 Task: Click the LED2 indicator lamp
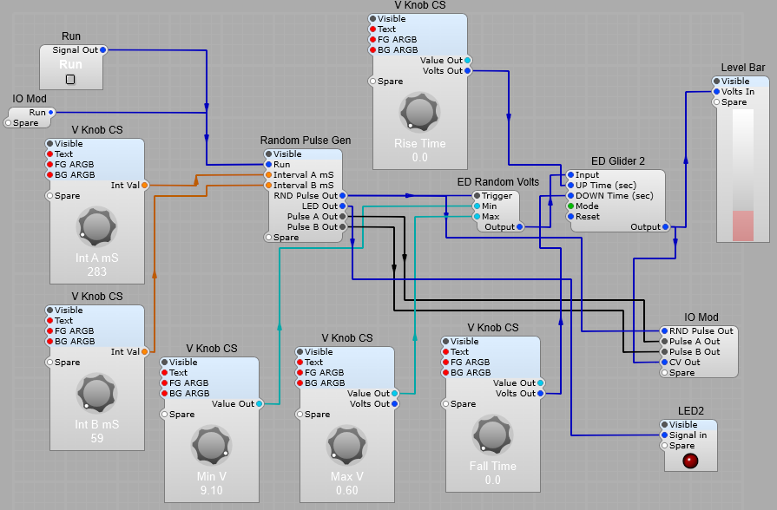[x=690, y=460]
